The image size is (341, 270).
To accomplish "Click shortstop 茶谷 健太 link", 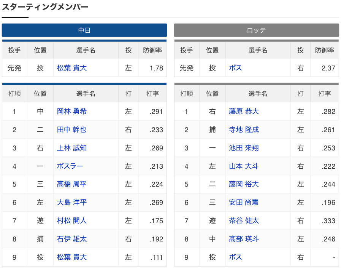I will click(x=244, y=221).
